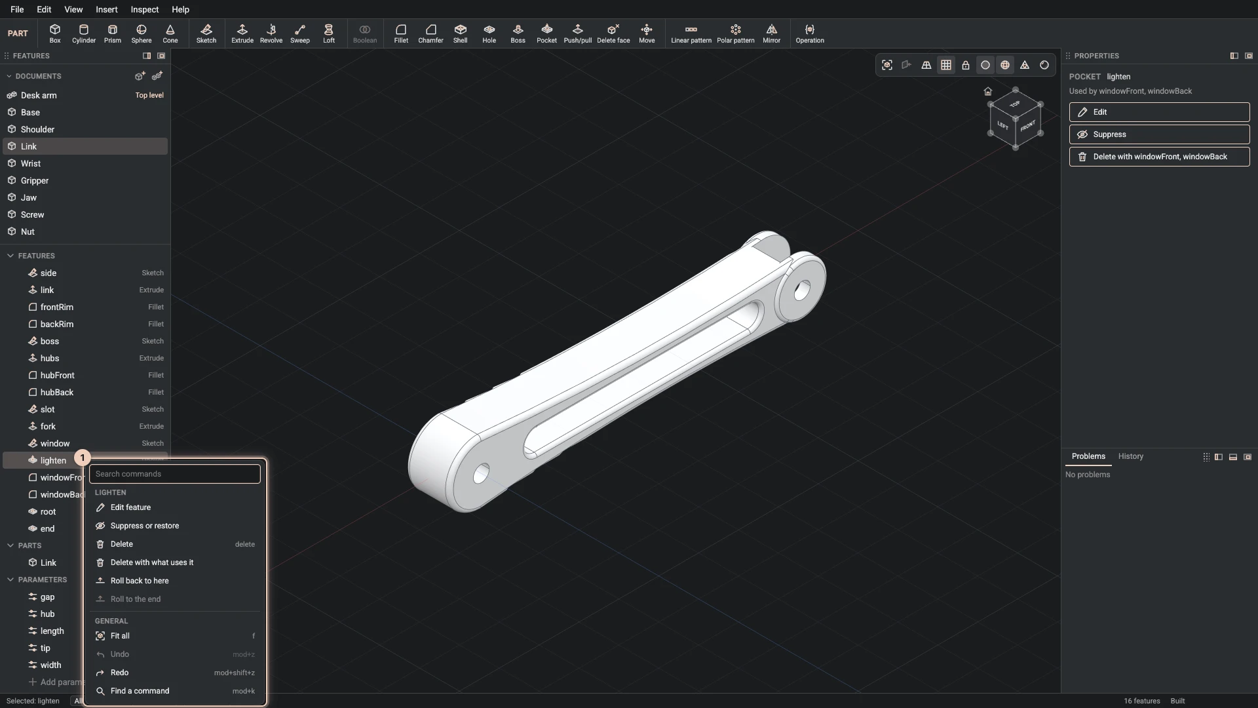Open the Operation tool
Viewport: 1258px width, 708px height.
[x=810, y=33]
